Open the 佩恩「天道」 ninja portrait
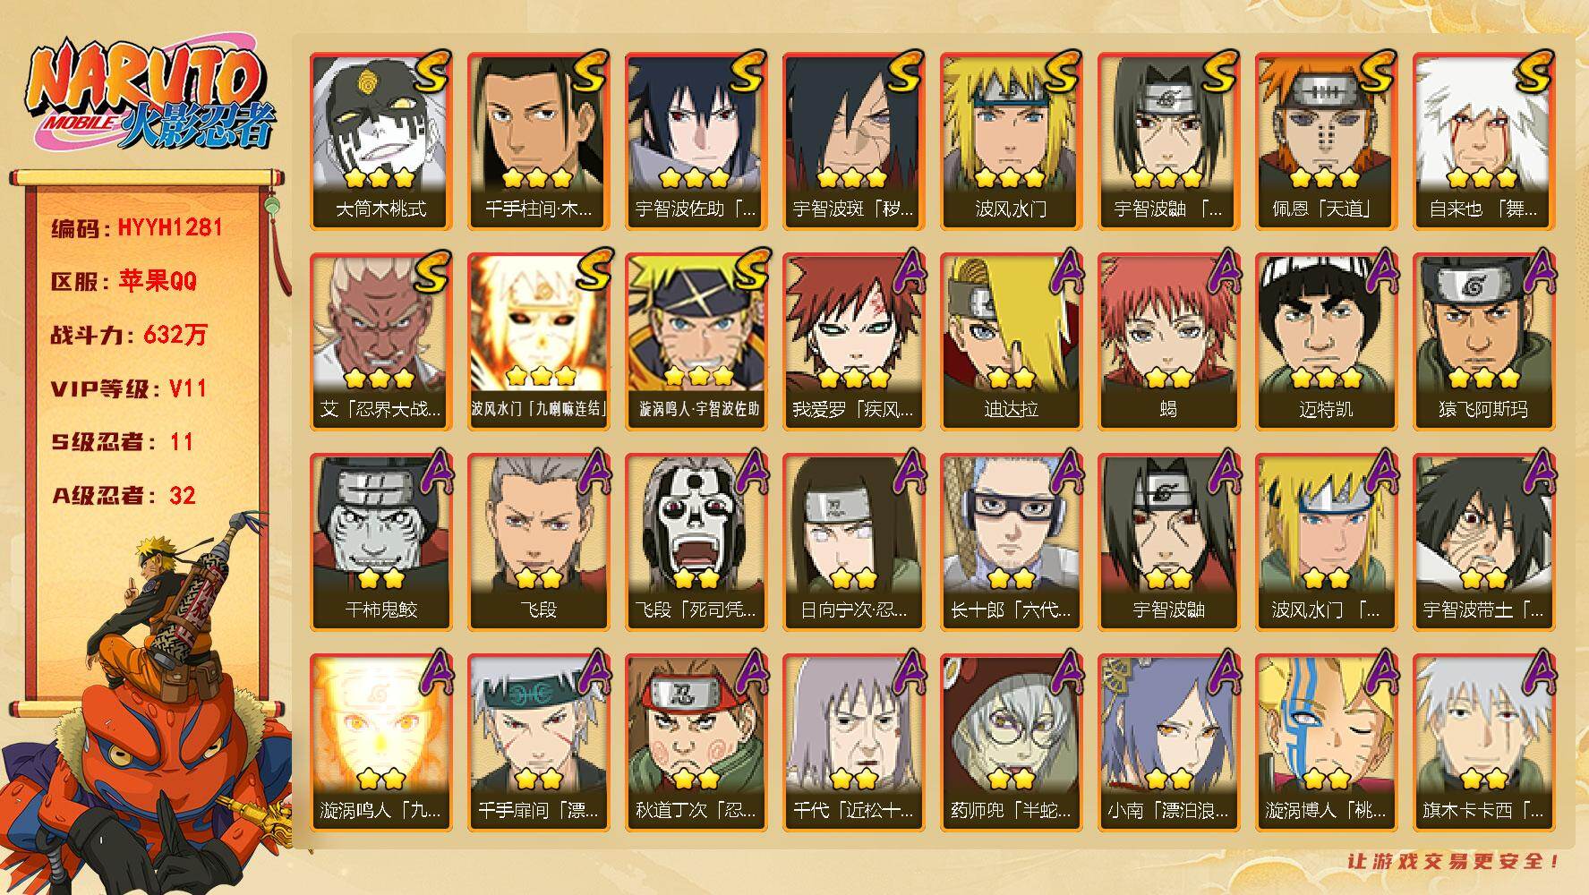This screenshot has width=1589, height=895. pos(1326,141)
